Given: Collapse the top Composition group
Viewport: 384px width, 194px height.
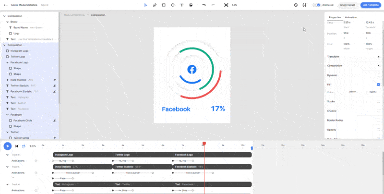Looking at the screenshot, I should [4, 16].
